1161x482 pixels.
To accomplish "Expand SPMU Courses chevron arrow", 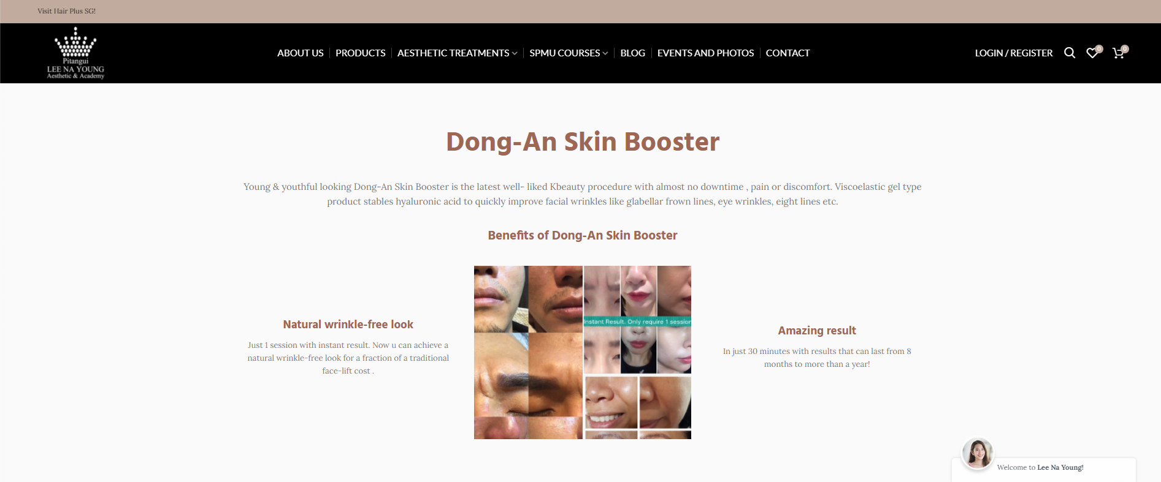I will coord(605,53).
